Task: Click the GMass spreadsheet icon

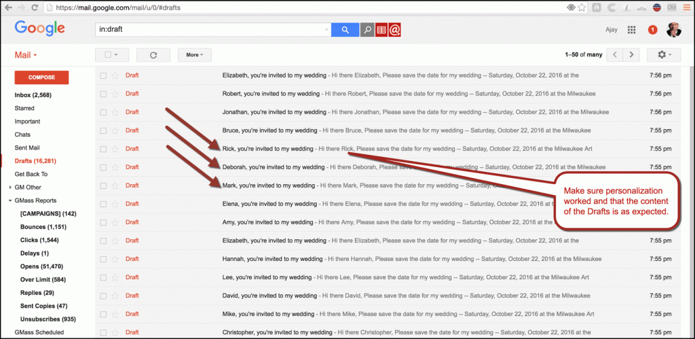Action: click(381, 30)
